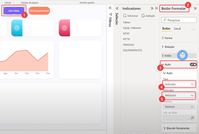Screen dimensions: 199x134
Task: Open more options ellipsis beside Geral tab
Action: [193, 29]
